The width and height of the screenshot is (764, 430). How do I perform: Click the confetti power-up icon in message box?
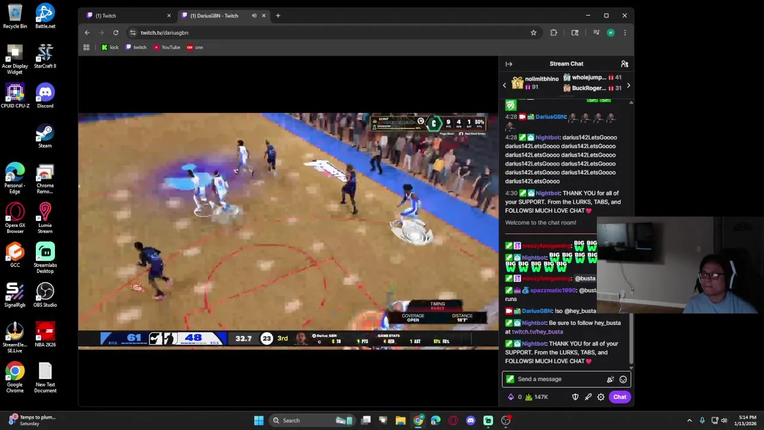point(610,379)
